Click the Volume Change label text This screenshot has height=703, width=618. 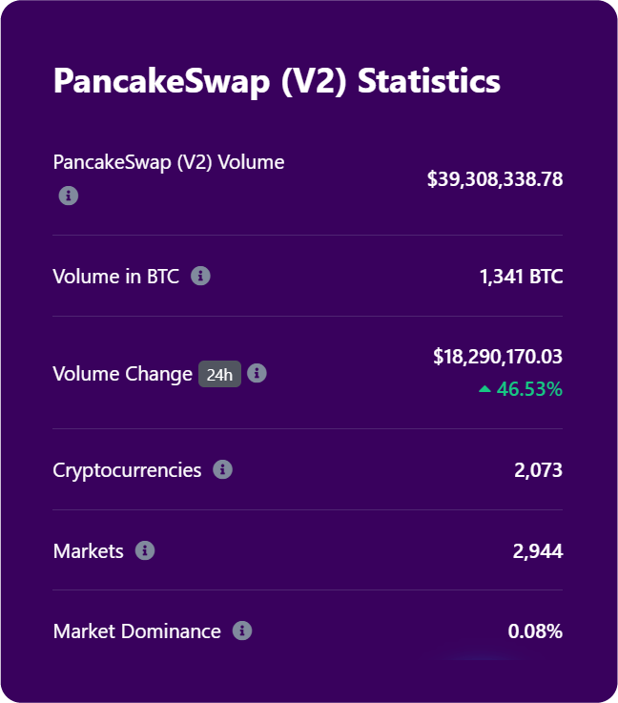[123, 374]
